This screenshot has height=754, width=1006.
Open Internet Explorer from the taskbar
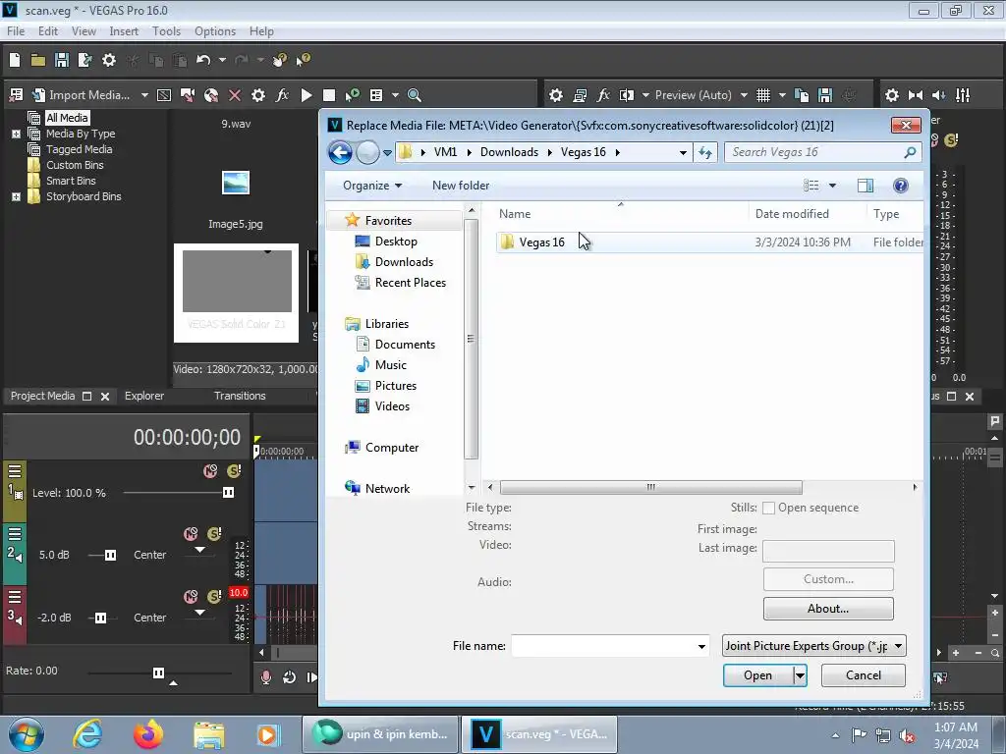pos(87,734)
